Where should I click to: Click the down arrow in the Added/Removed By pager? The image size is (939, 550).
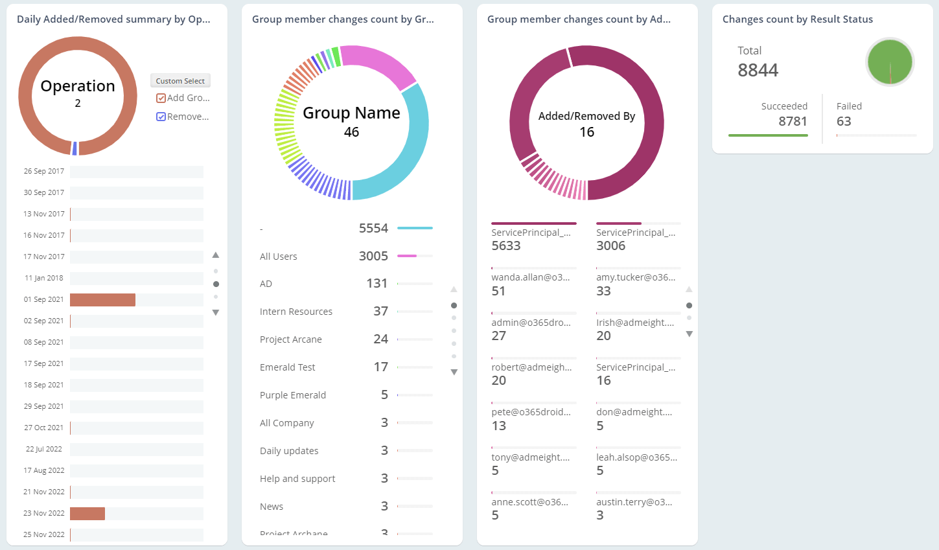689,334
